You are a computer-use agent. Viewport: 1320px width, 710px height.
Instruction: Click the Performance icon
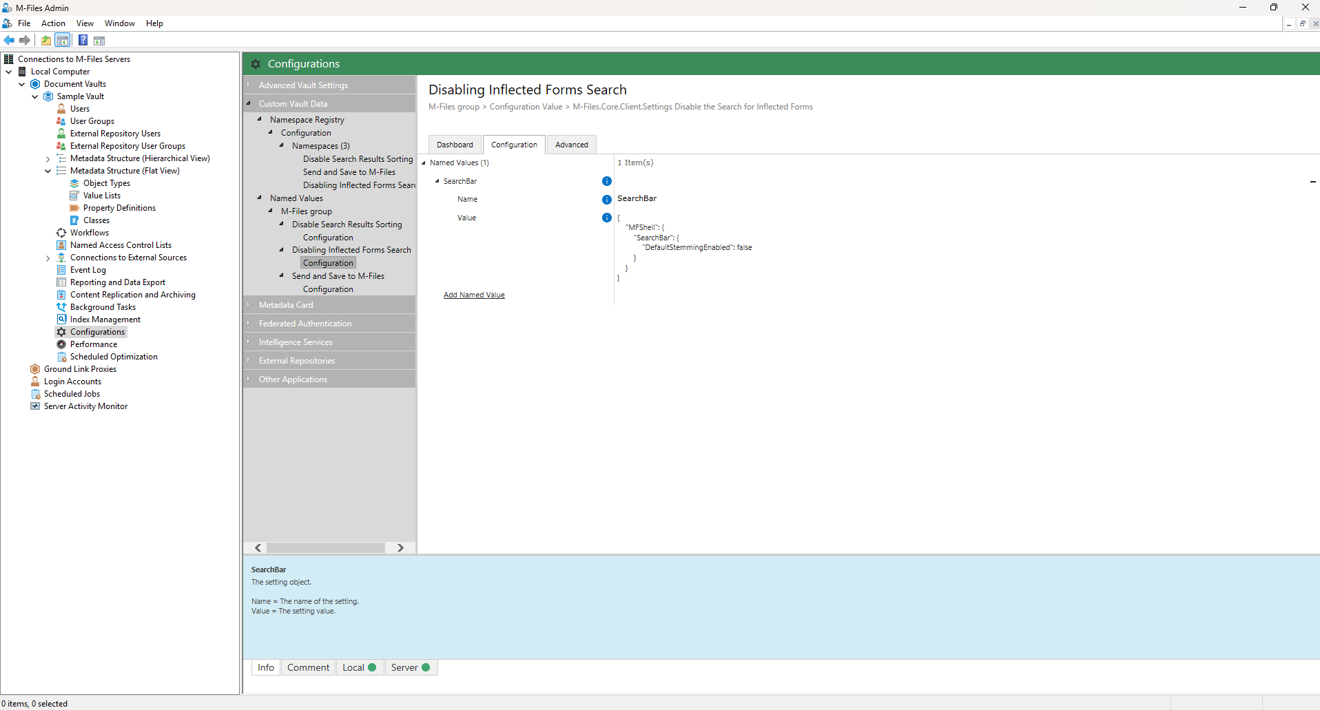(61, 344)
